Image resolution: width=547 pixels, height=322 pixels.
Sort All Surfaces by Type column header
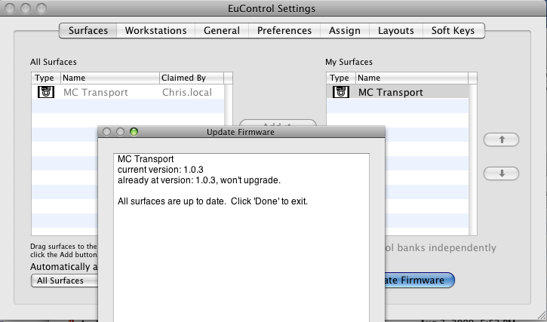tap(46, 78)
